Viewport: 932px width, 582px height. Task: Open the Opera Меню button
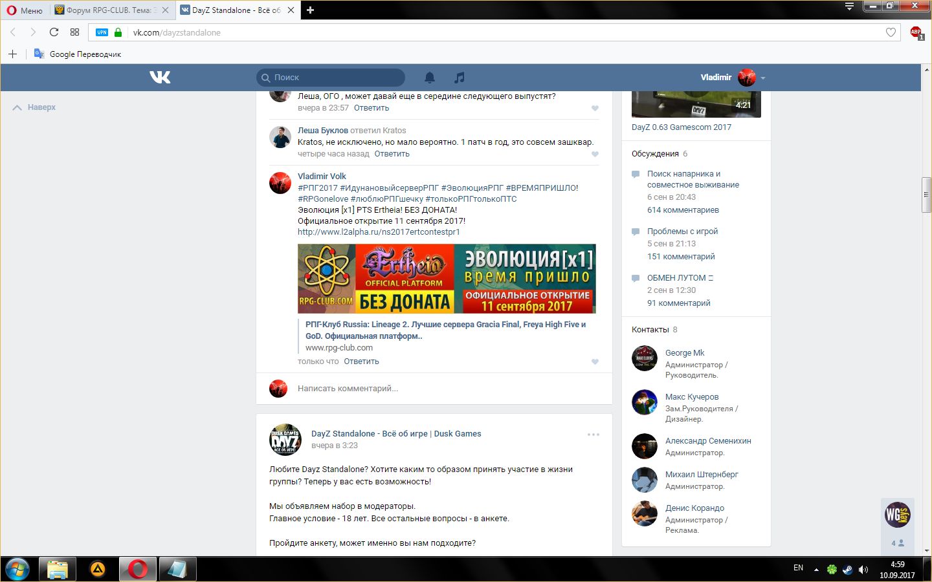click(x=25, y=10)
